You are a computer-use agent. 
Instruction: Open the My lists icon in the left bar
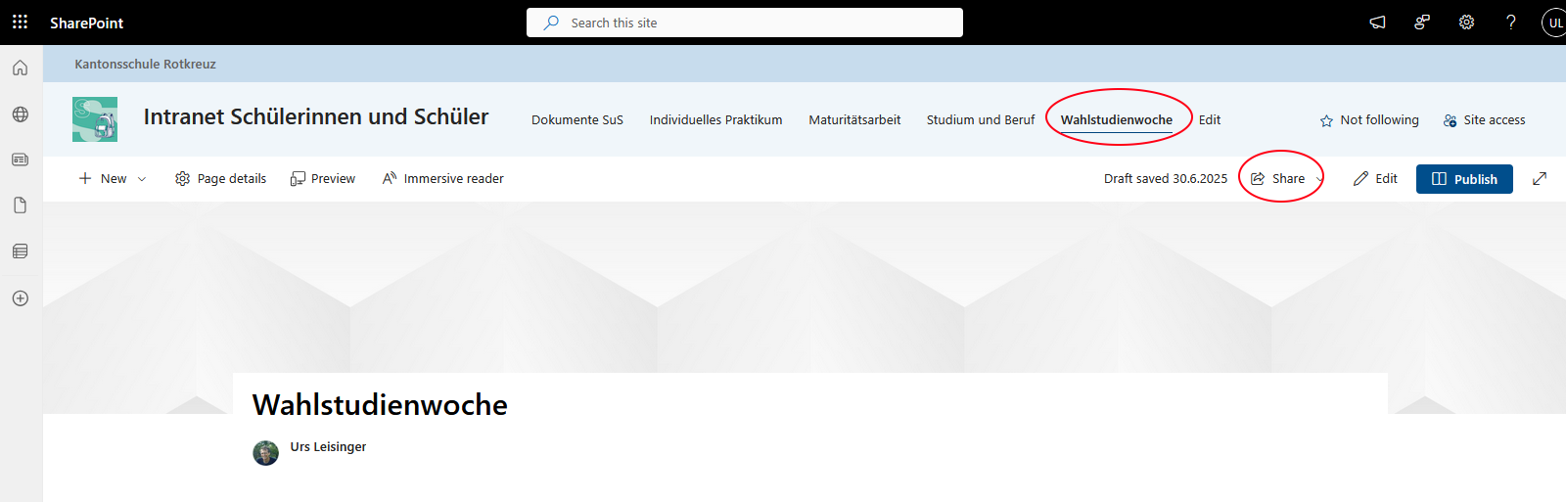pyautogui.click(x=20, y=251)
